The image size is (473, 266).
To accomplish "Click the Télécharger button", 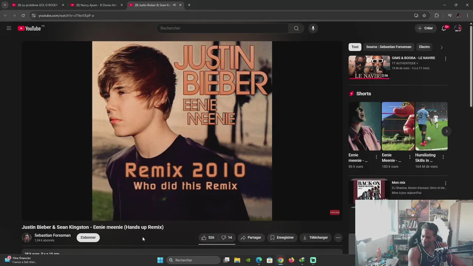I will [x=316, y=238].
